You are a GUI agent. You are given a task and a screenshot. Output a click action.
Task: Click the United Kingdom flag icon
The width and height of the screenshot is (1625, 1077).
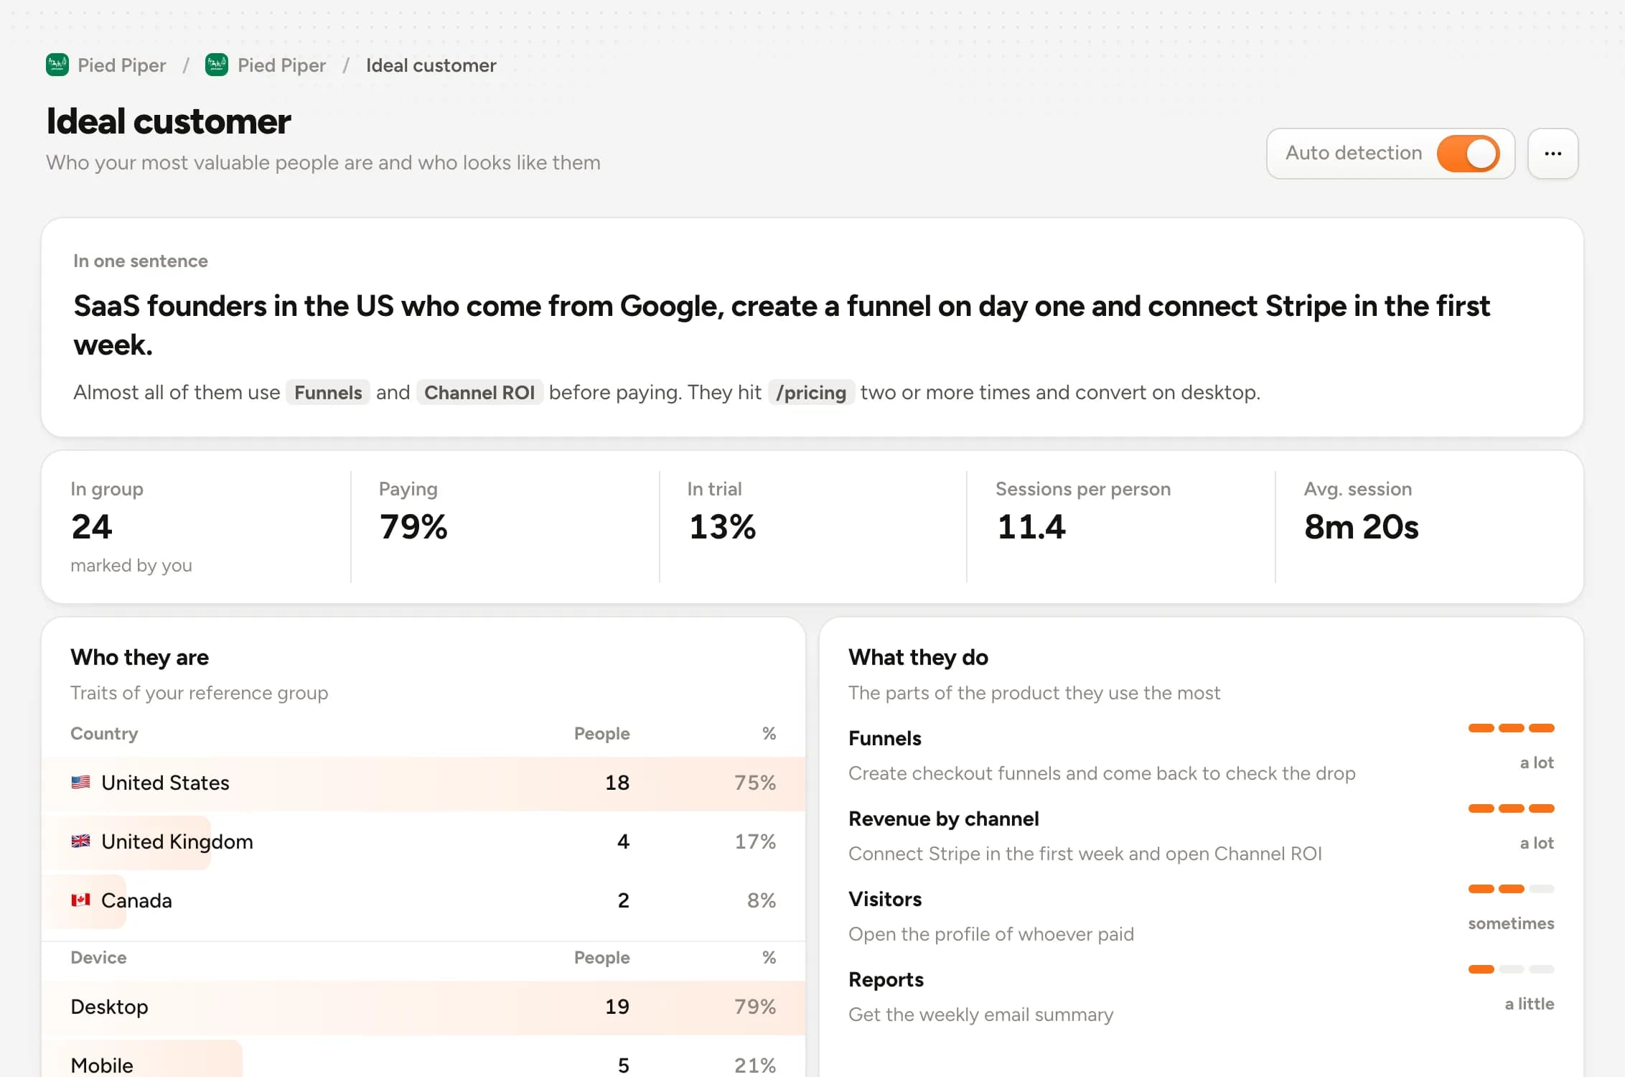coord(80,841)
